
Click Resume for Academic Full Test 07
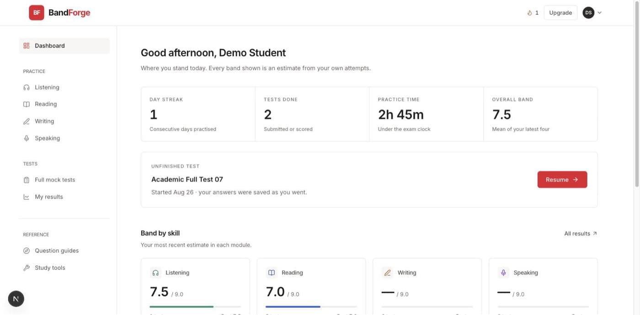[562, 179]
